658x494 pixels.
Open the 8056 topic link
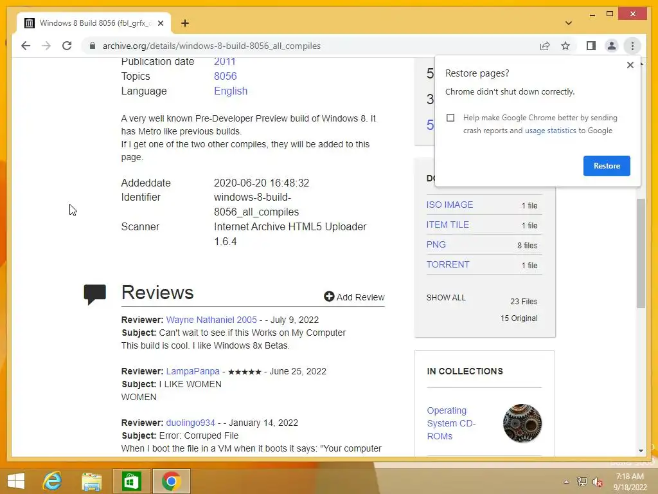pos(226,76)
